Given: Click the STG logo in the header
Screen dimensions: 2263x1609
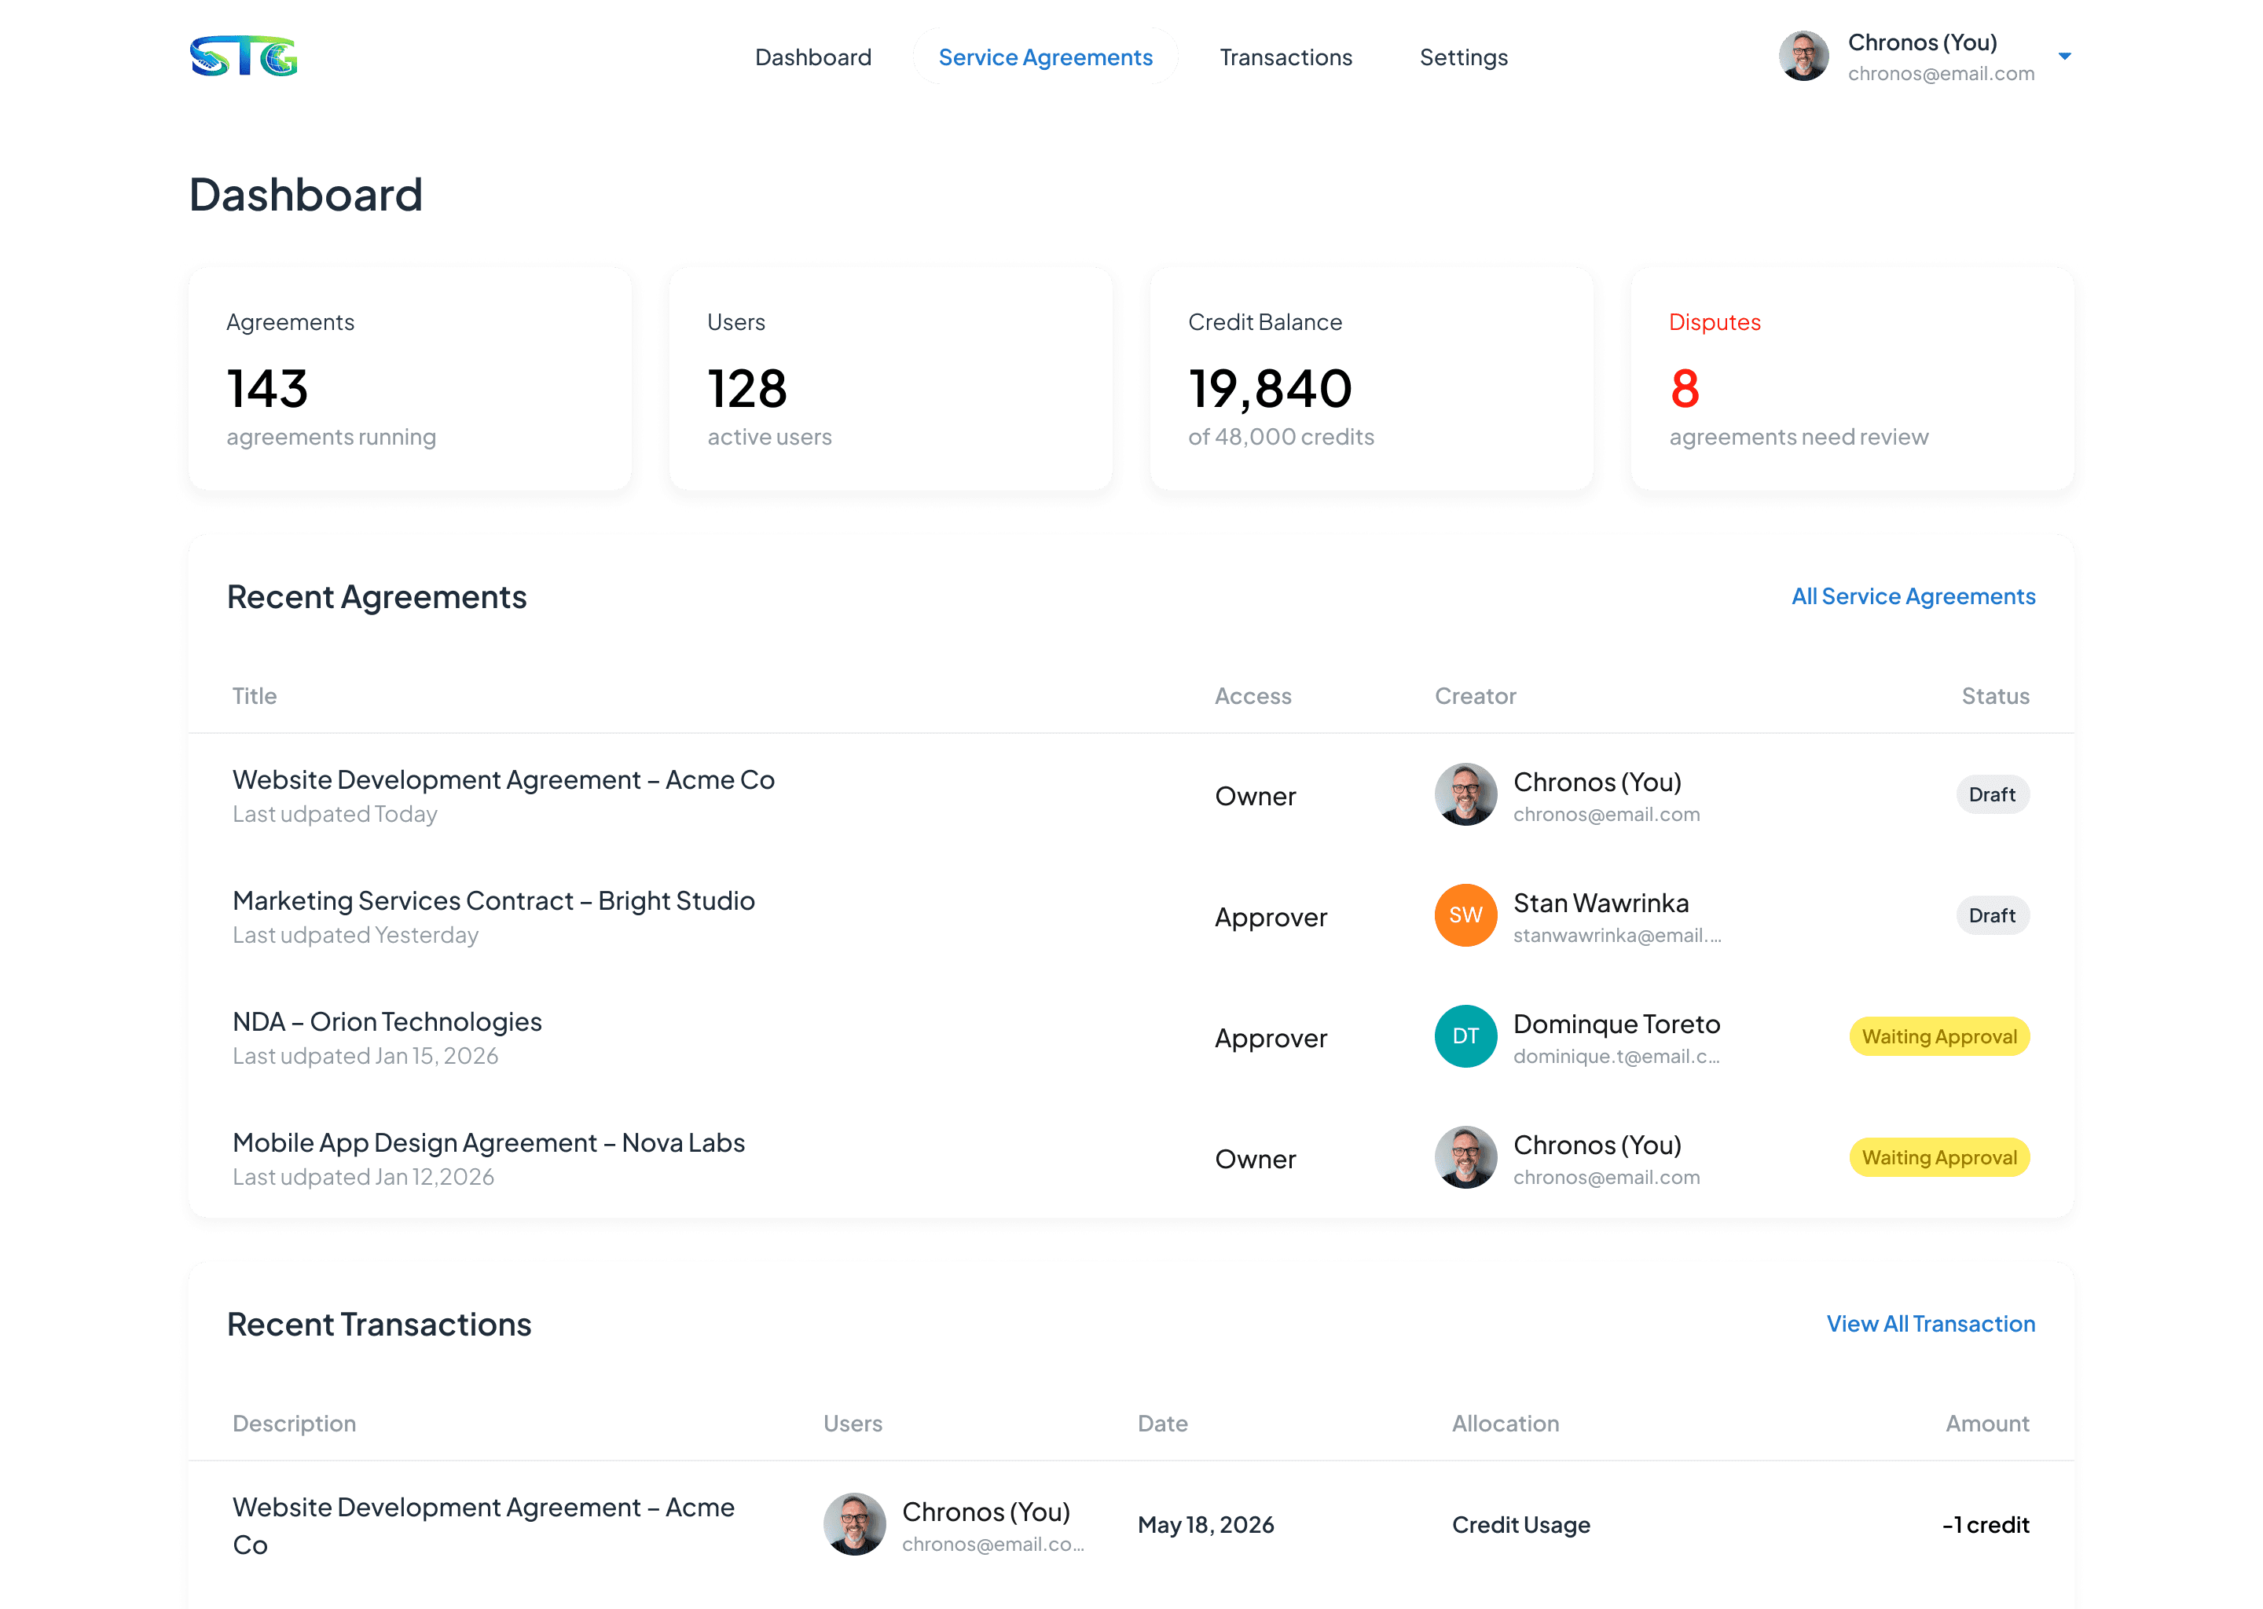Looking at the screenshot, I should click(x=244, y=57).
